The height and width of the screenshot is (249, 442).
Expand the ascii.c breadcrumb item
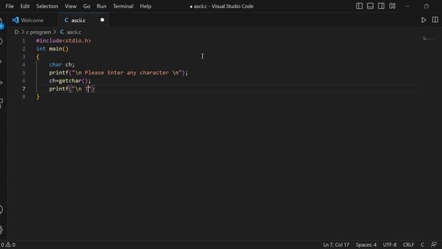pos(74,33)
